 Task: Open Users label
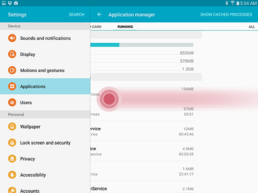26,102
